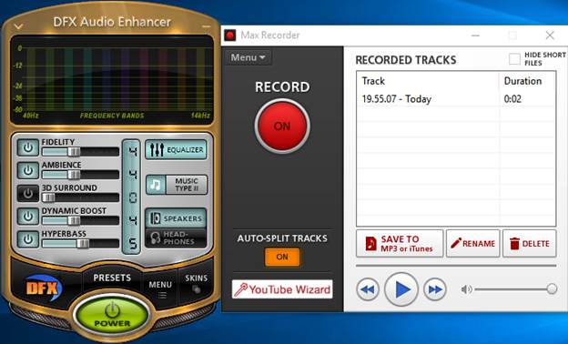Toggle the Fidelity power button

28,147
